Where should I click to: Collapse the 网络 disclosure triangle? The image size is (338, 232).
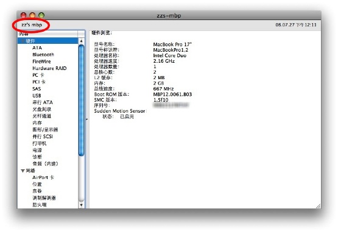[x=23, y=170]
